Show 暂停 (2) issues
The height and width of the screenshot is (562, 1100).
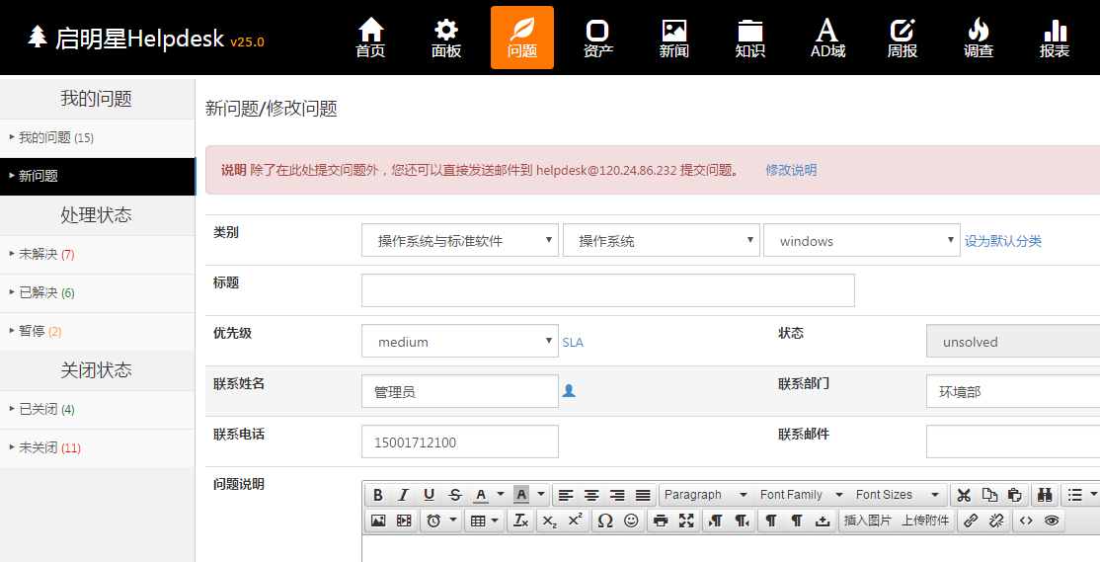point(98,331)
